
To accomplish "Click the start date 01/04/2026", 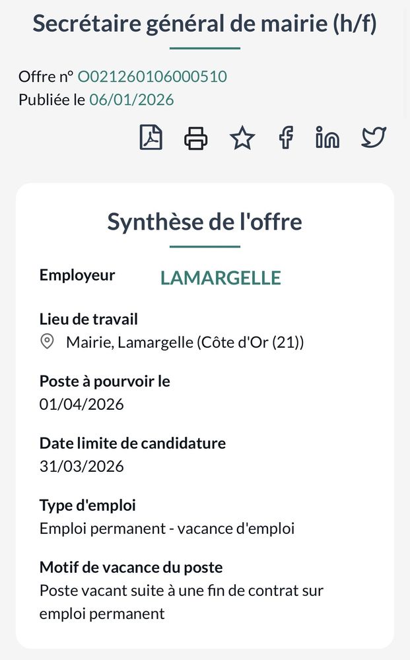I will pos(82,404).
